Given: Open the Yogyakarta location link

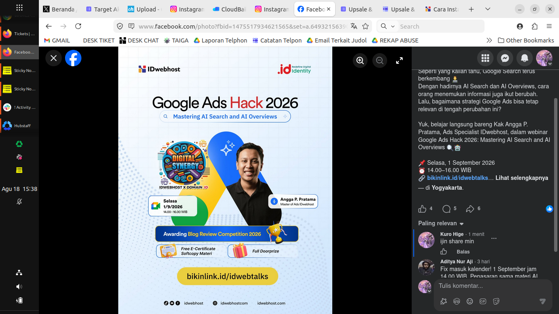Looking at the screenshot, I should (x=446, y=188).
